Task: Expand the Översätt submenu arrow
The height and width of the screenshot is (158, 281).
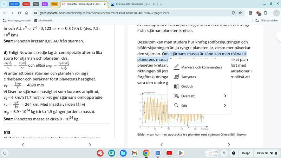Action: point(225,96)
